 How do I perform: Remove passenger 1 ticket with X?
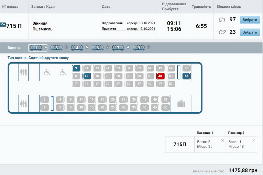click(222, 140)
